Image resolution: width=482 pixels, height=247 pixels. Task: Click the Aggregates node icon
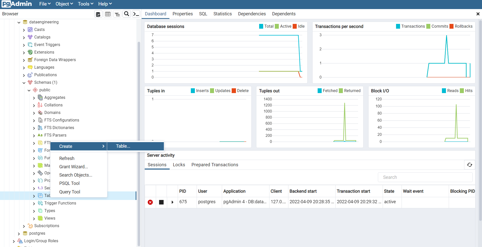(x=40, y=98)
